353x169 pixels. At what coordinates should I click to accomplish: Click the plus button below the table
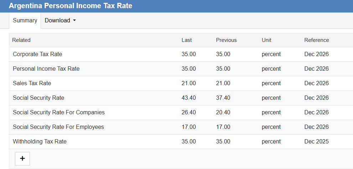(22, 158)
